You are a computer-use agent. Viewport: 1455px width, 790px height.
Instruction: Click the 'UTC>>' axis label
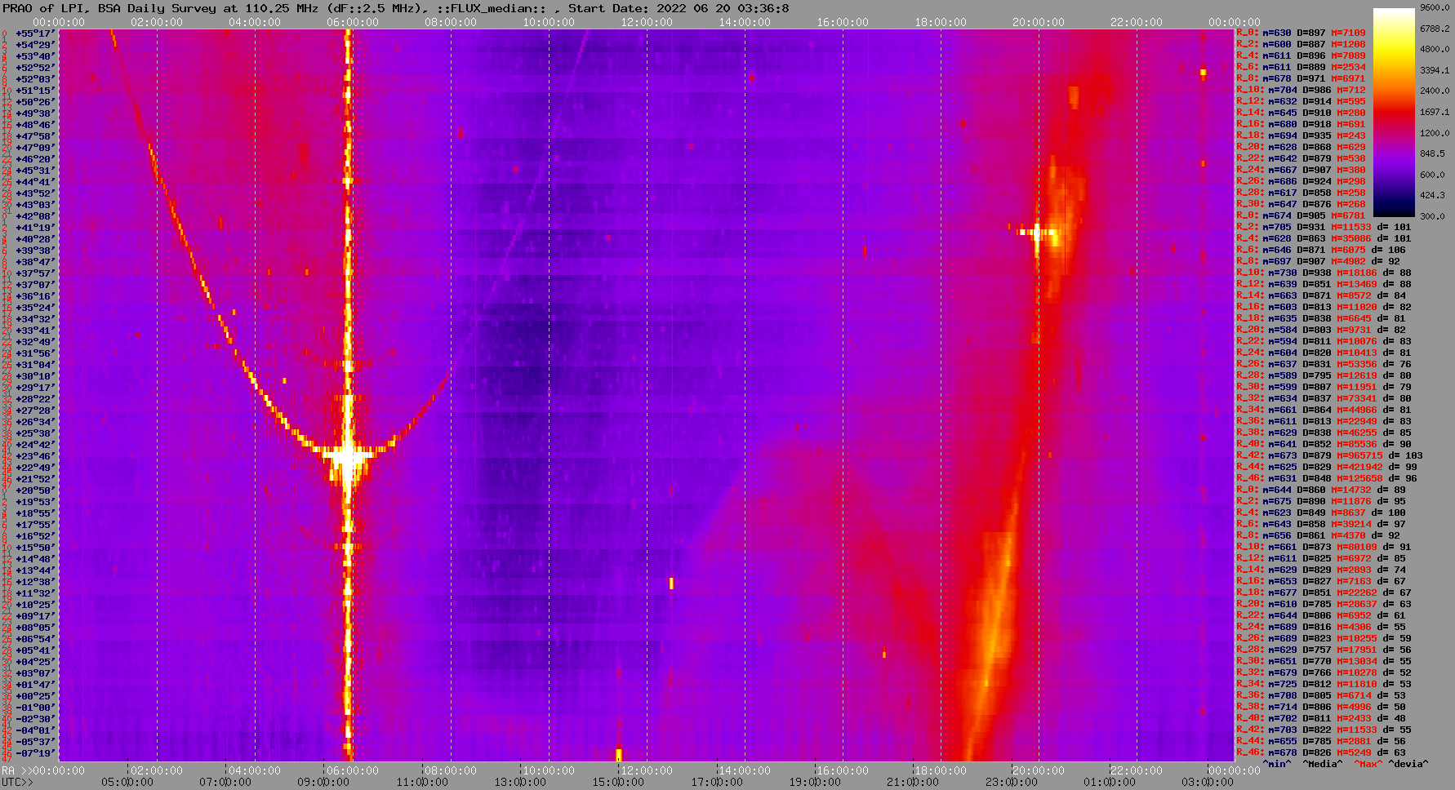(18, 782)
